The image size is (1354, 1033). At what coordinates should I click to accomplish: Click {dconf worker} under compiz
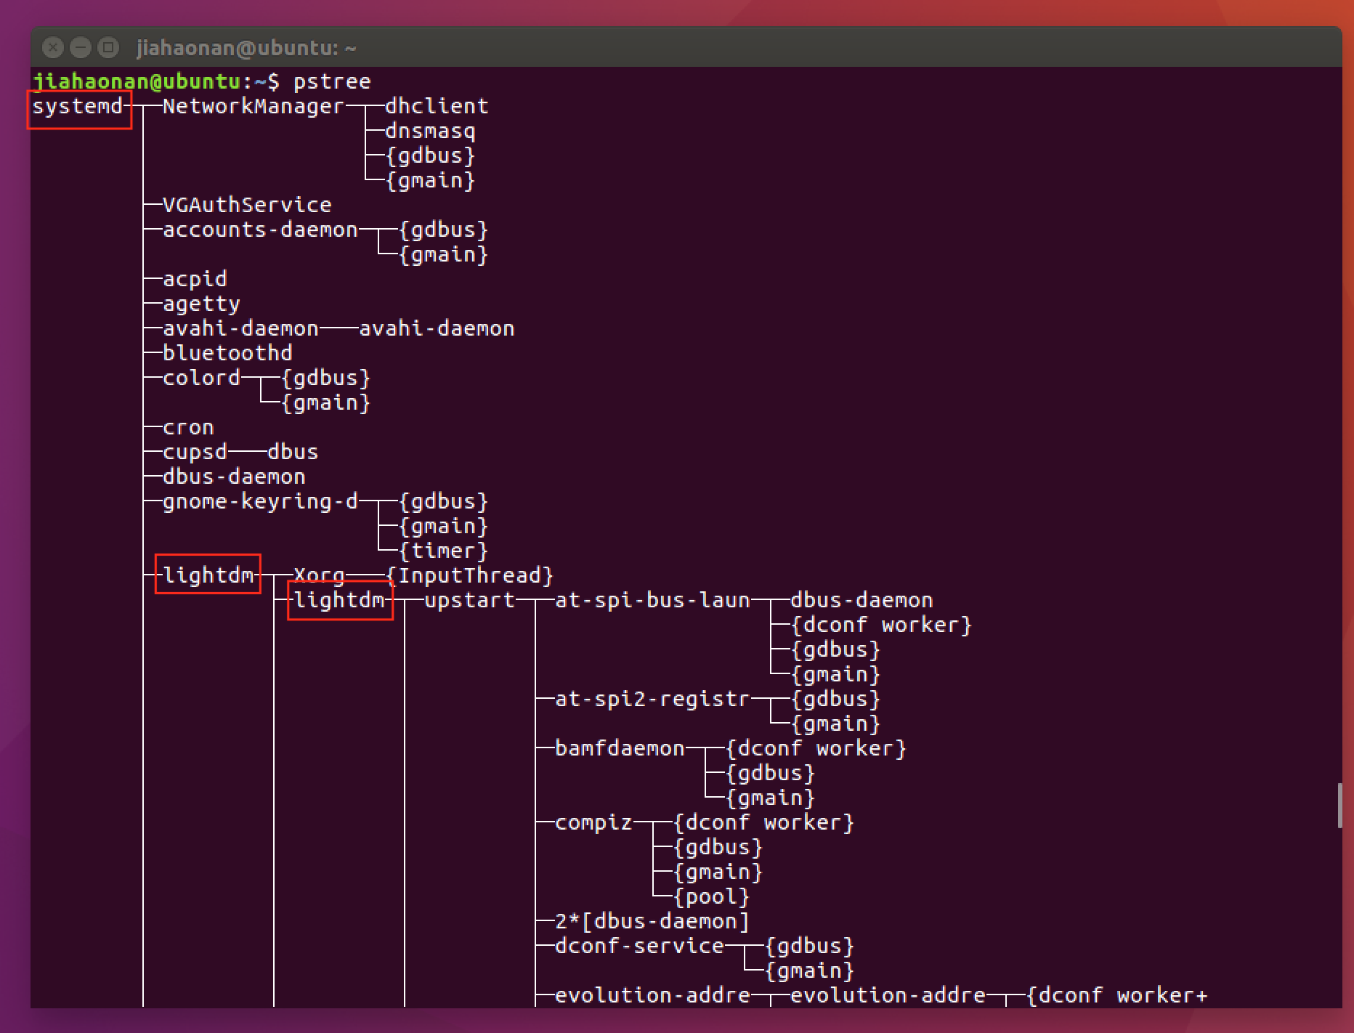[763, 822]
